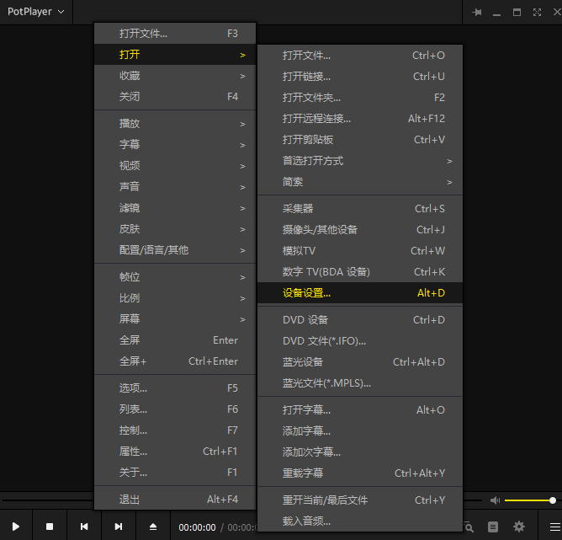Select 采集器 Ctrl+S
Screen dimensions: 562x540
click(360, 208)
